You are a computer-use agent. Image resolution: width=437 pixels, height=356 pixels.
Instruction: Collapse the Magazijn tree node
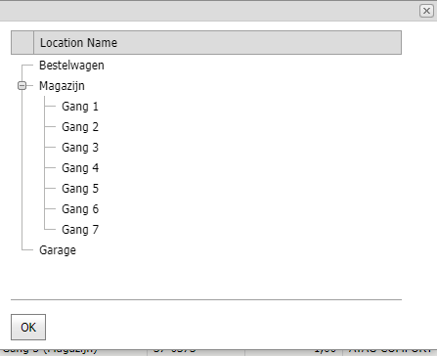(22, 86)
